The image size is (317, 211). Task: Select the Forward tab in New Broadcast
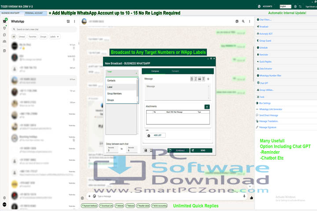click(175, 71)
